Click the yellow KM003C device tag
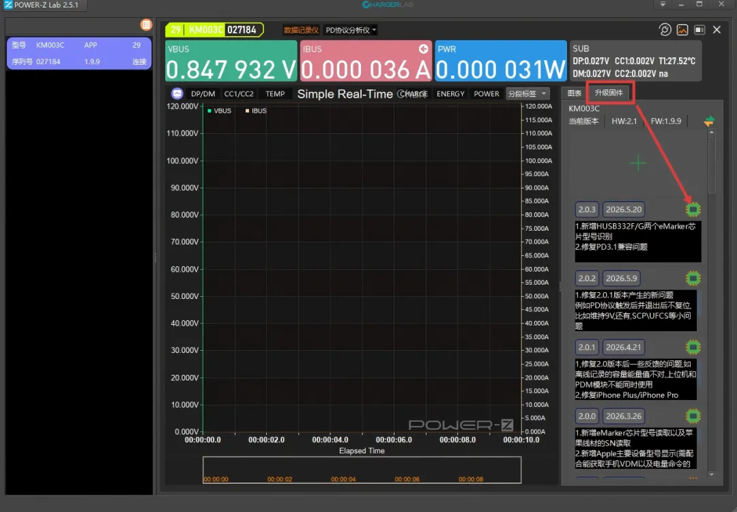The height and width of the screenshot is (512, 737). click(206, 30)
